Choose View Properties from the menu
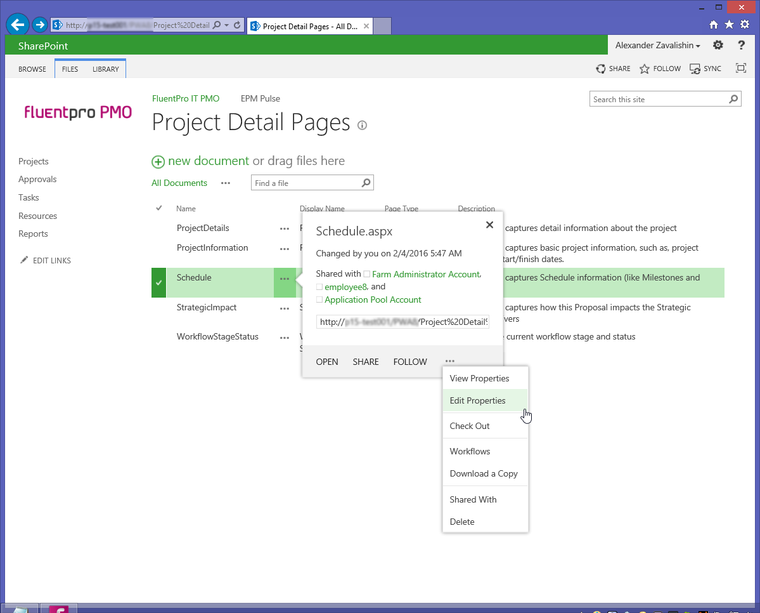The image size is (760, 613). click(x=485, y=378)
